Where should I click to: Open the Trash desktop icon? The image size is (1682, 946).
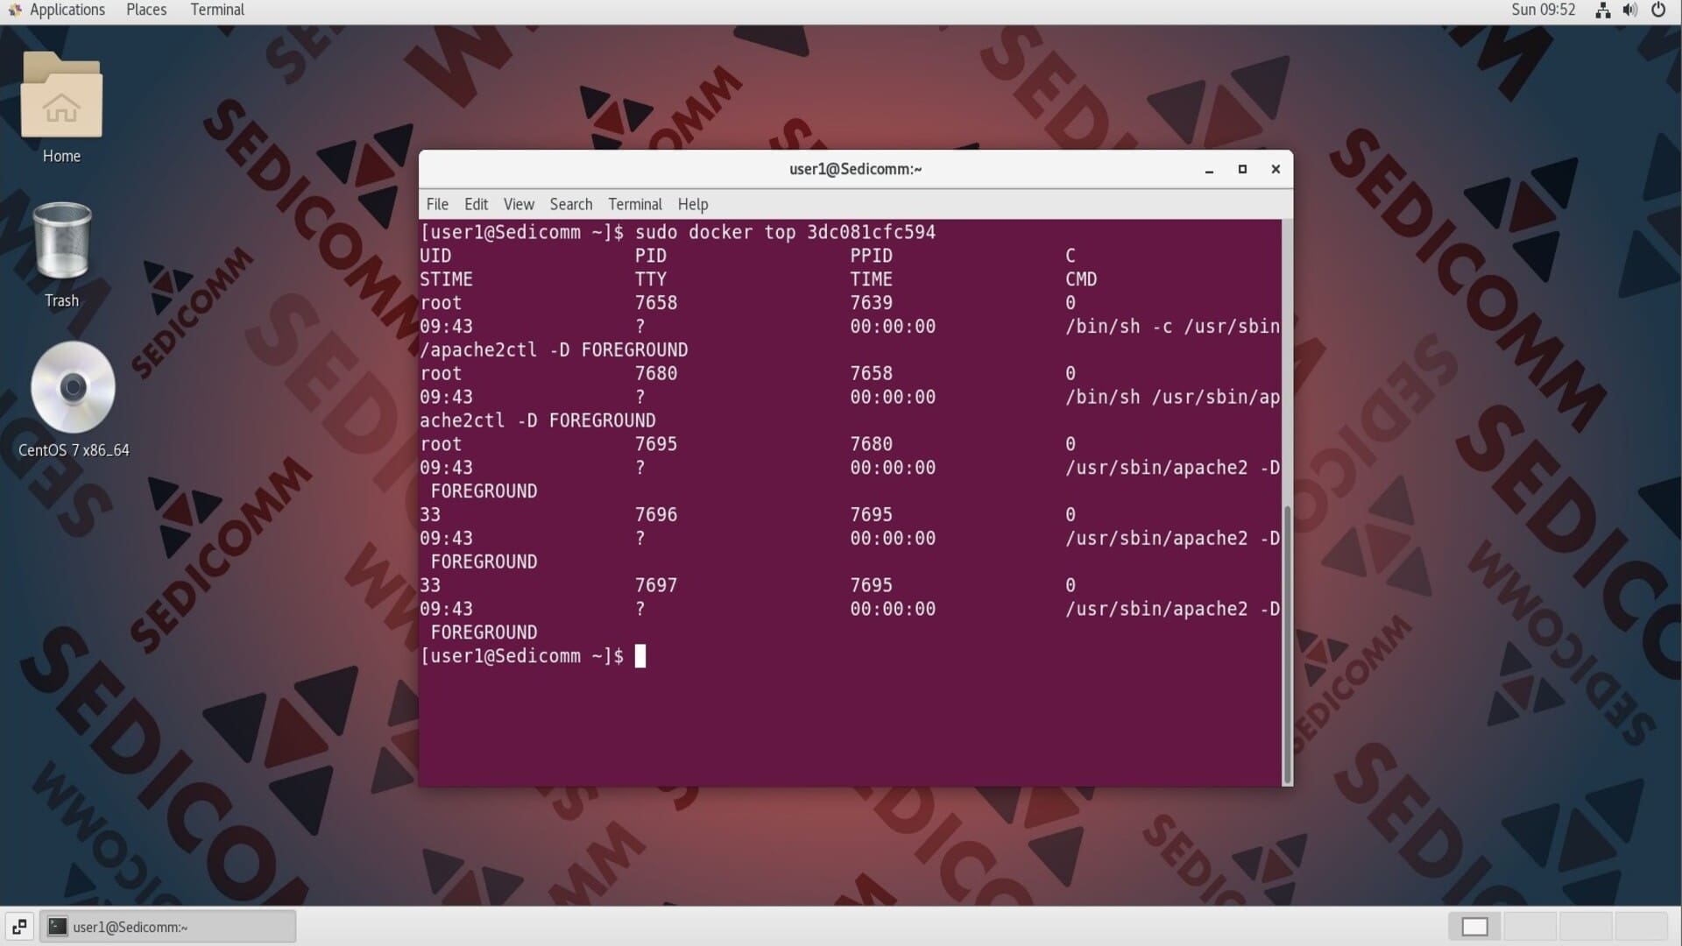coord(61,242)
